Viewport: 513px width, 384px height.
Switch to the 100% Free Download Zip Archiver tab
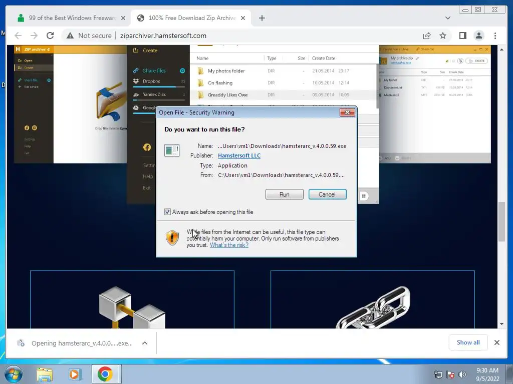192,18
